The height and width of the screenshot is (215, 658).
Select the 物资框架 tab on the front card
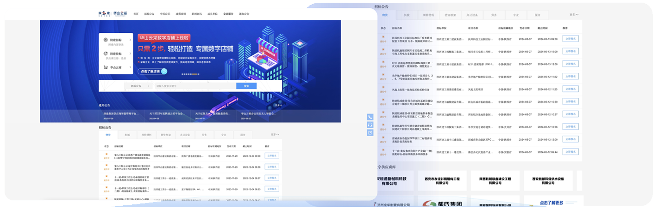pyautogui.click(x=166, y=135)
